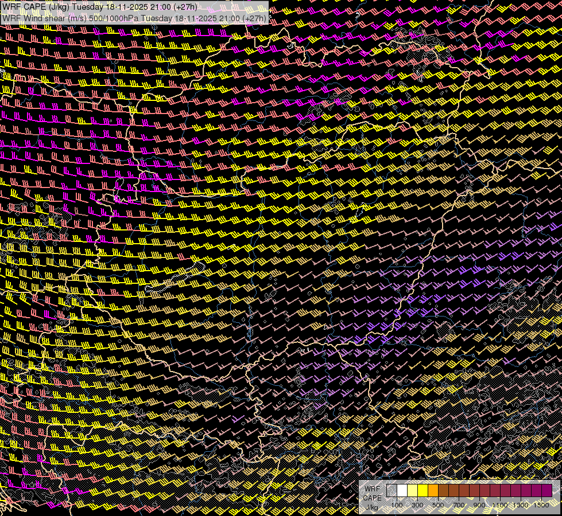Viewport: 562px width, 516px height.
Task: Click the J/kg legend unit label
Action: tap(372, 507)
